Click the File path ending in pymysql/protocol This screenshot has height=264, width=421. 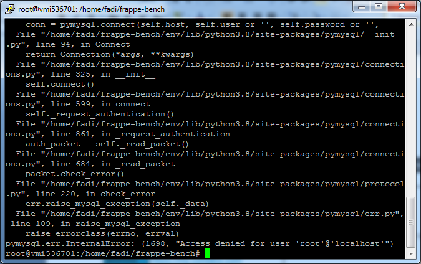click(x=210, y=184)
